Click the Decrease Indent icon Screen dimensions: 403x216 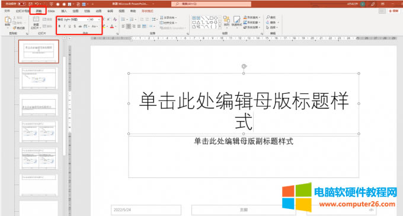click(142, 20)
